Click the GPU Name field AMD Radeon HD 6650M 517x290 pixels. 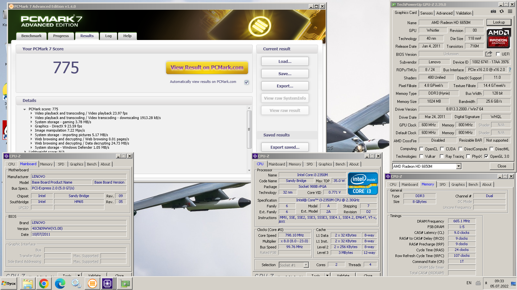[x=451, y=23]
